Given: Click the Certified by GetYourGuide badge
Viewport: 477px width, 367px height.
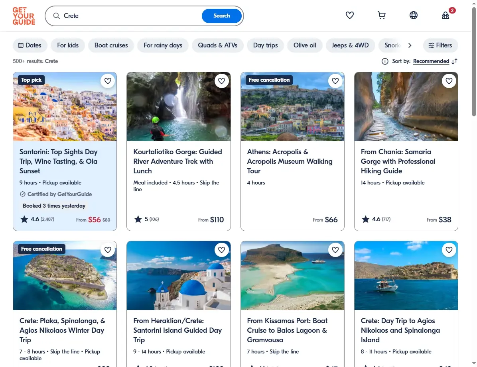Looking at the screenshot, I should point(56,194).
